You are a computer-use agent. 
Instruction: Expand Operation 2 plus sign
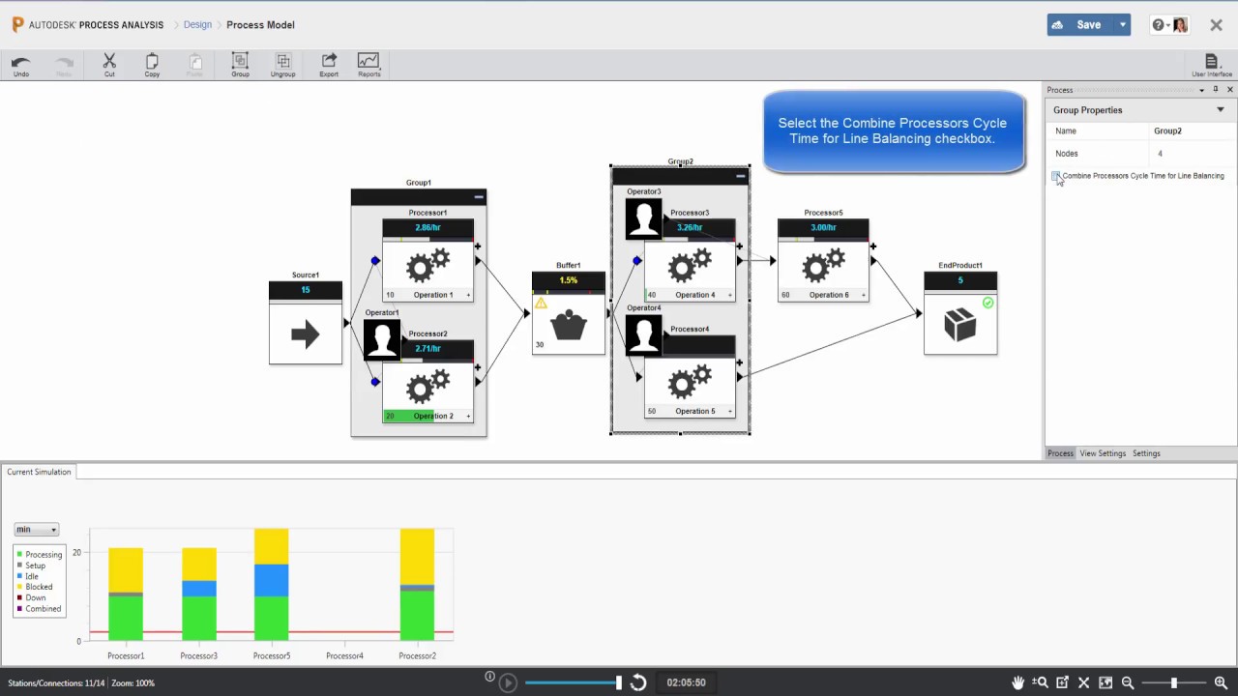point(468,416)
